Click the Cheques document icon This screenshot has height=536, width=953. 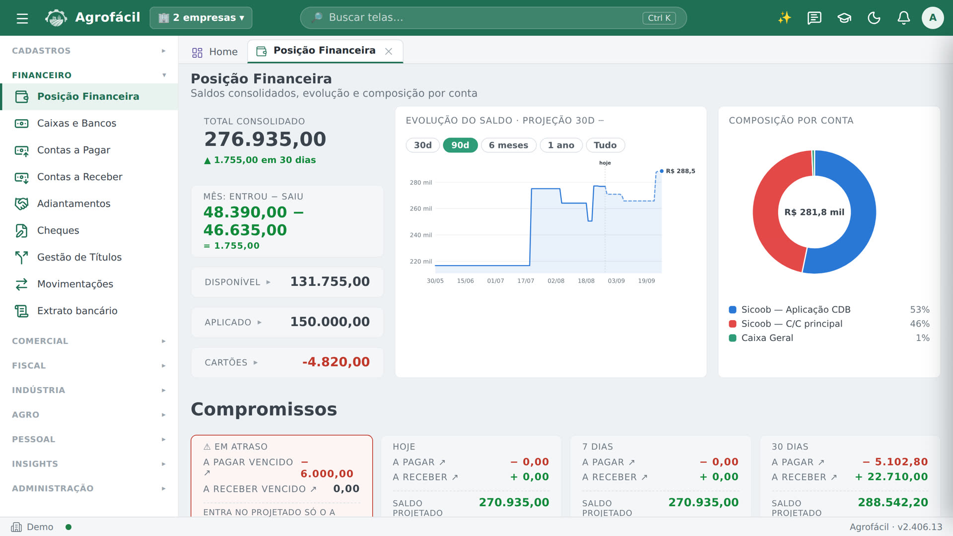[21, 230]
